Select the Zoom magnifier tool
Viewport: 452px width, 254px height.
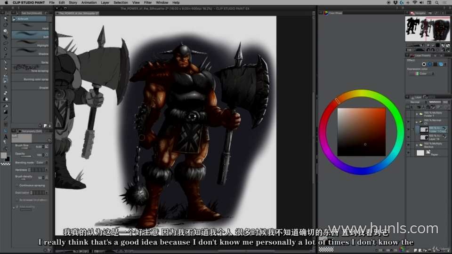5,19
